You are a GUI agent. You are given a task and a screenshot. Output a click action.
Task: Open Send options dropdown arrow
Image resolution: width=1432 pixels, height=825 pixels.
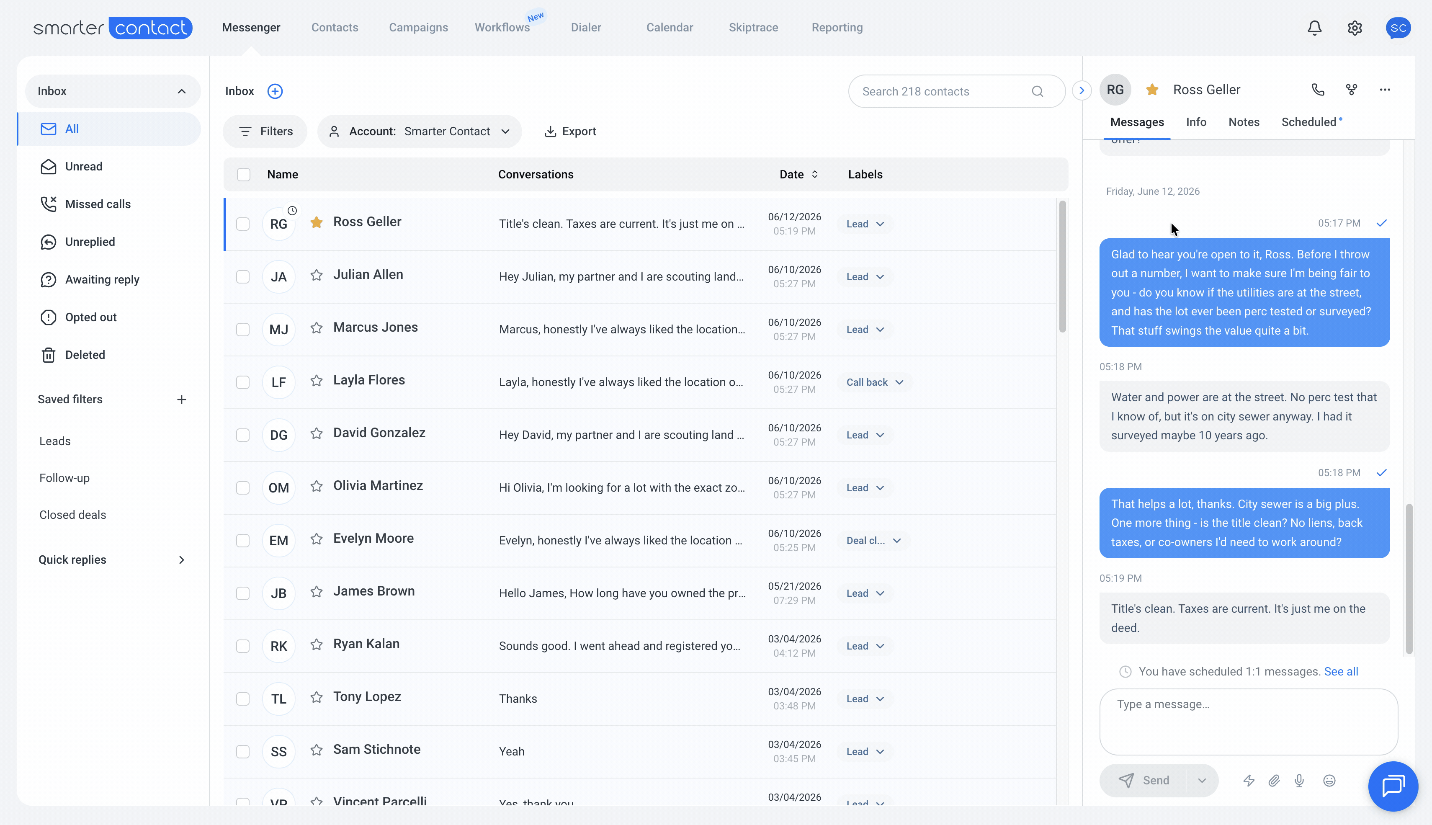pyautogui.click(x=1201, y=781)
